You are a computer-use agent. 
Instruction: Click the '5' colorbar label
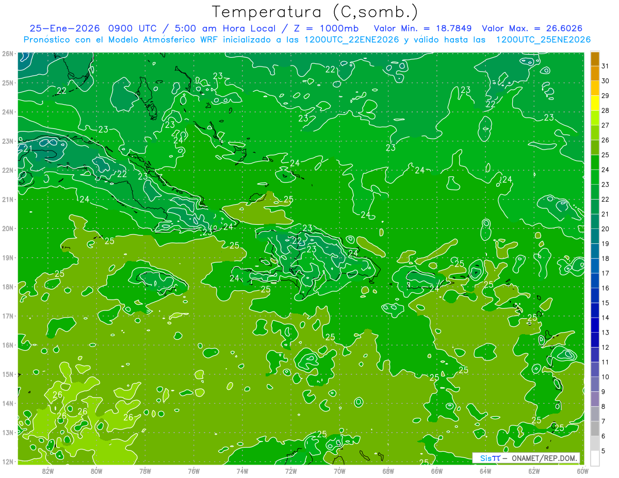point(604,451)
